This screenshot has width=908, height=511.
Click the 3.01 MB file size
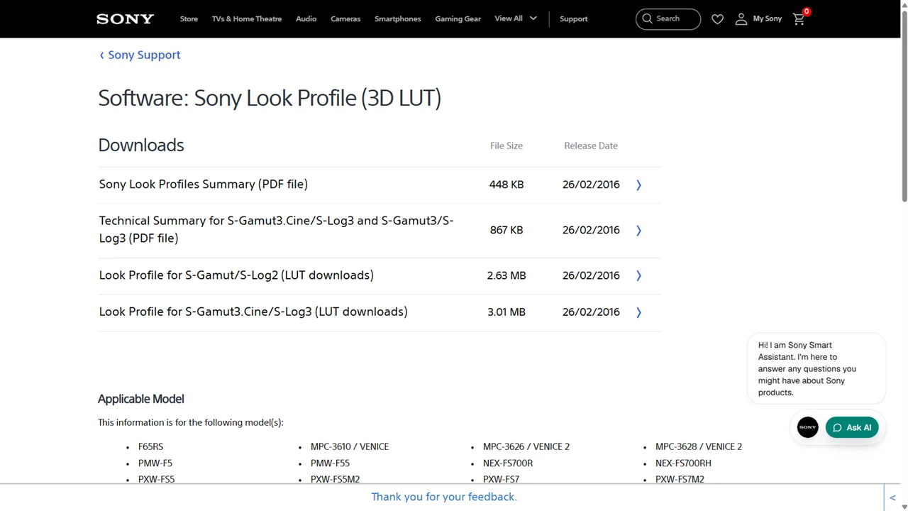click(x=506, y=312)
